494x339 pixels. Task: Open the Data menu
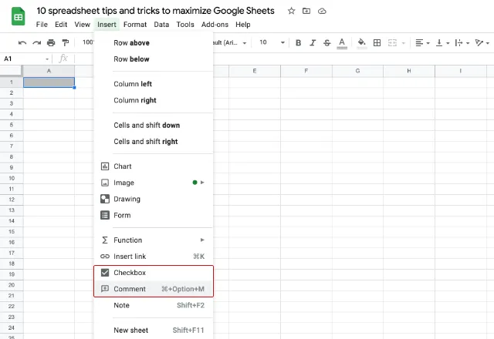pyautogui.click(x=161, y=25)
